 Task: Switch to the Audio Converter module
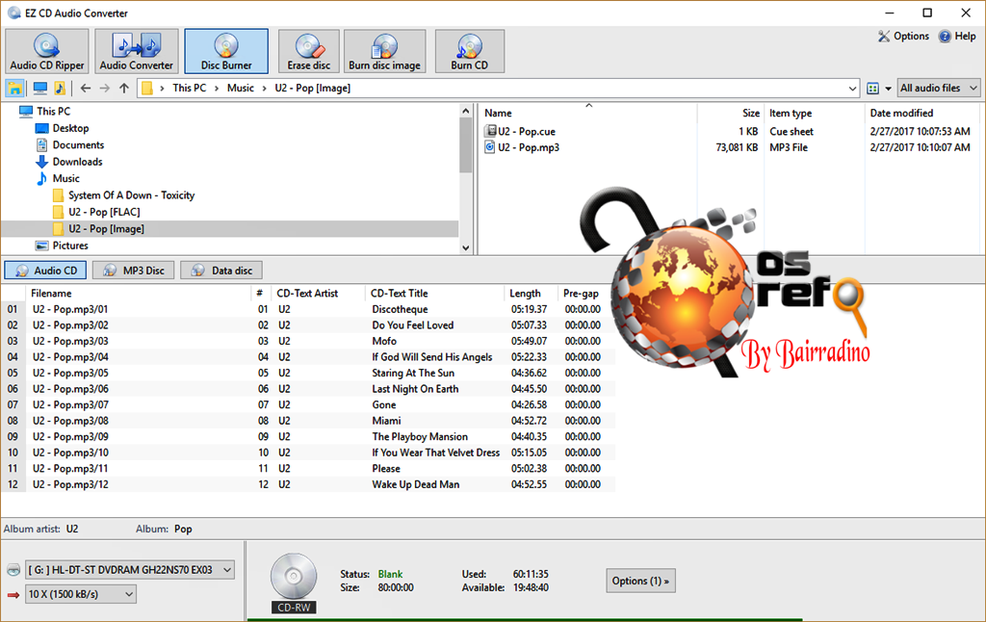137,51
